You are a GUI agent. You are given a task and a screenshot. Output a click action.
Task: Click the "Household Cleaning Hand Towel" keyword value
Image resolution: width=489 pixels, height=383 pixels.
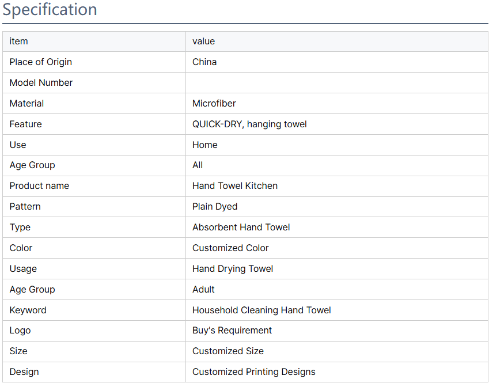point(261,310)
